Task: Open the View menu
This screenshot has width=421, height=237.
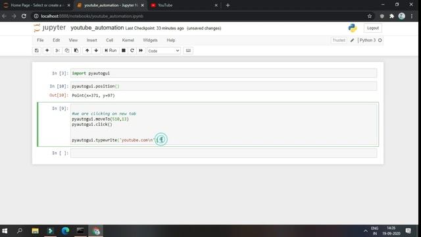Action: point(73,40)
